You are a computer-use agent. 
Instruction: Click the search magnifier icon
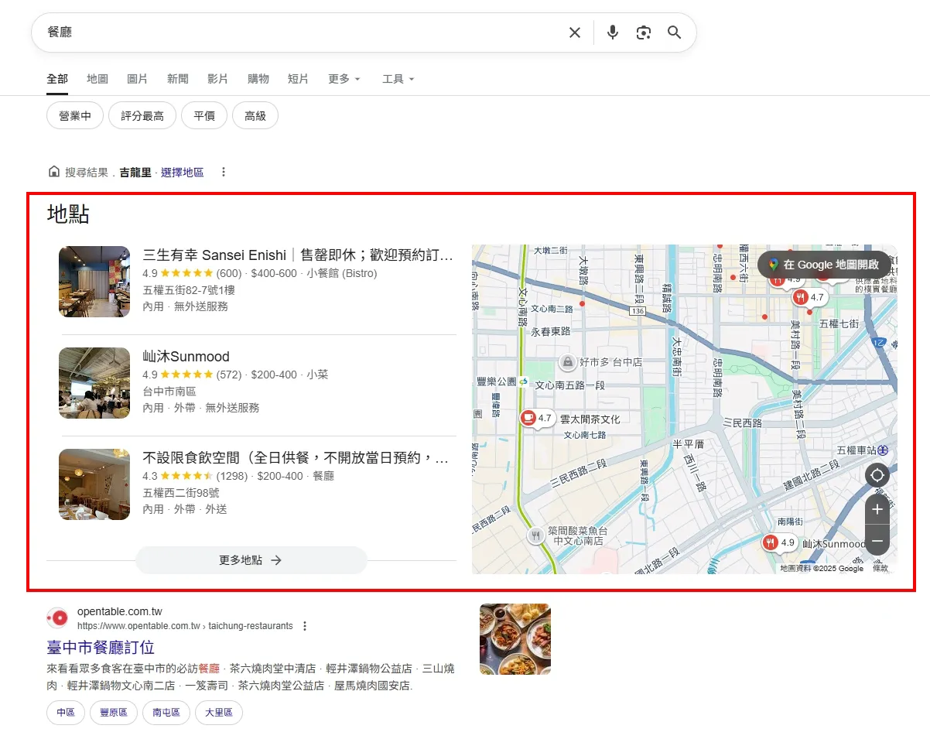click(x=674, y=33)
